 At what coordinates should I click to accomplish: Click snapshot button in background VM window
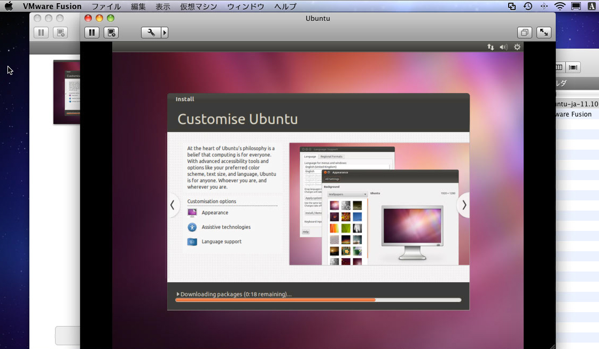click(60, 33)
